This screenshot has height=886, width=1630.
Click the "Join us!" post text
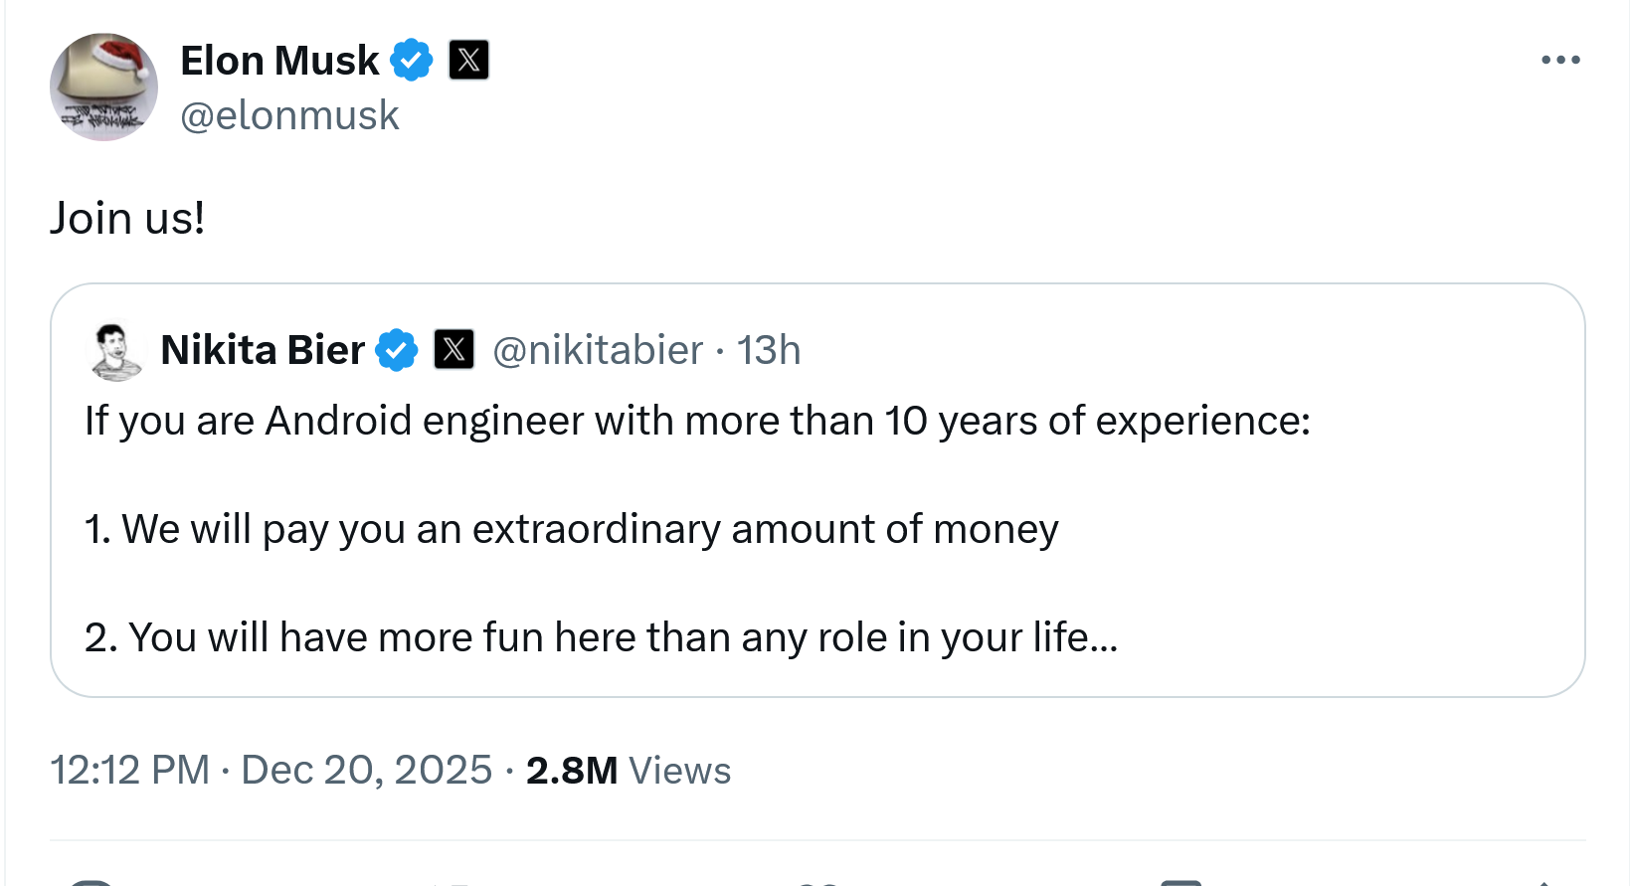[x=127, y=219]
